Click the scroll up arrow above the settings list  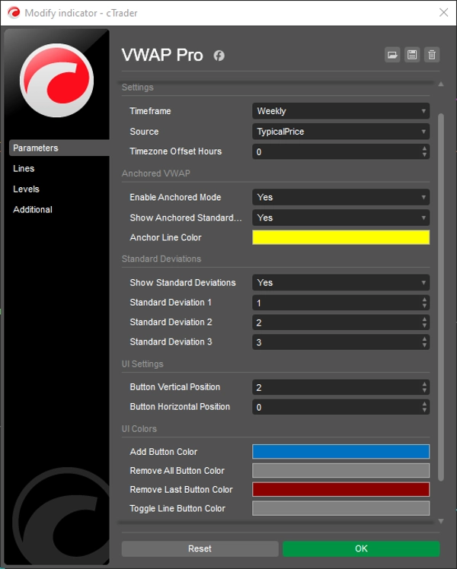pyautogui.click(x=440, y=84)
